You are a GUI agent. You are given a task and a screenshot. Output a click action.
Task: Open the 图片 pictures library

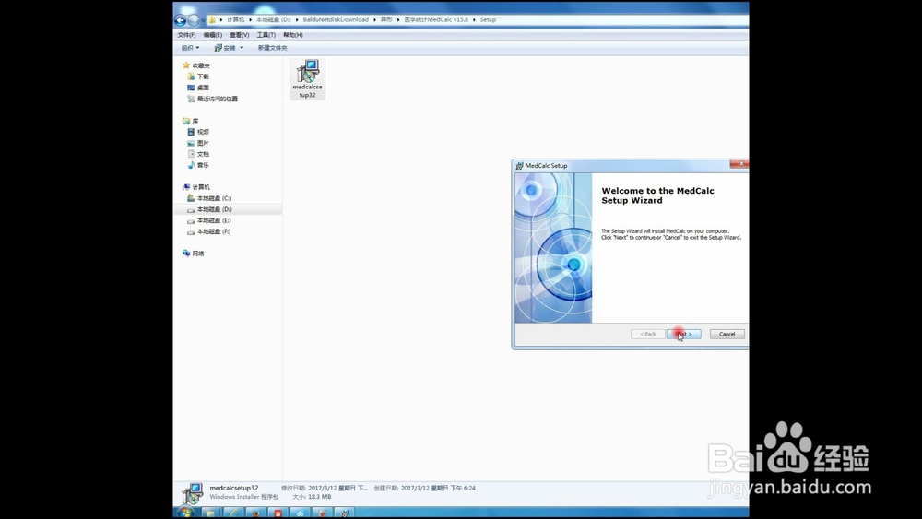[198, 144]
